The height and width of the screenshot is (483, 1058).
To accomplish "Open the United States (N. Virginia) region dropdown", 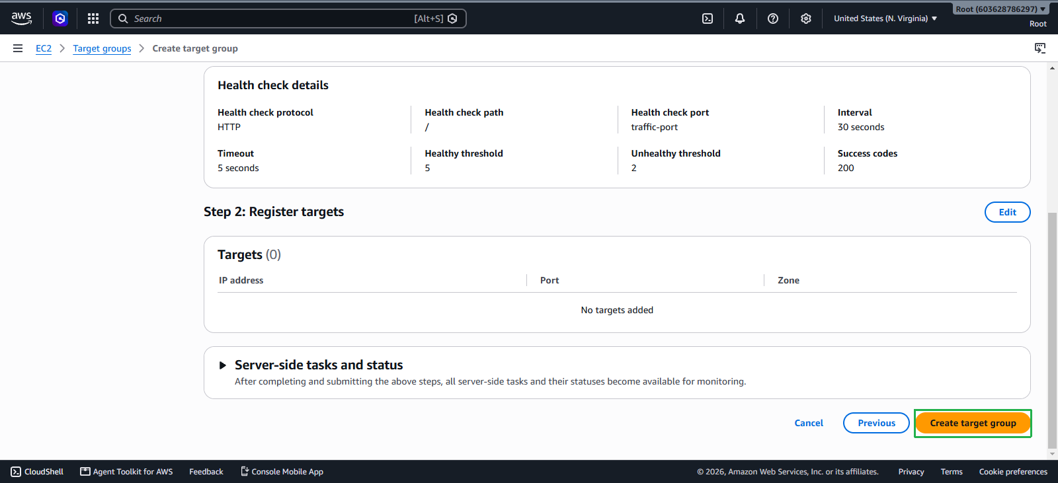I will (885, 19).
